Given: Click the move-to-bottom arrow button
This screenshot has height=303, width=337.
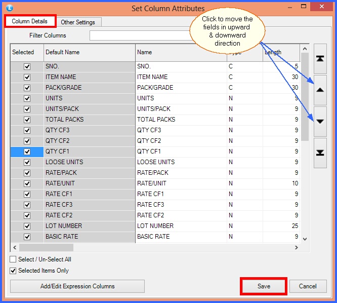Looking at the screenshot, I should coord(320,153).
